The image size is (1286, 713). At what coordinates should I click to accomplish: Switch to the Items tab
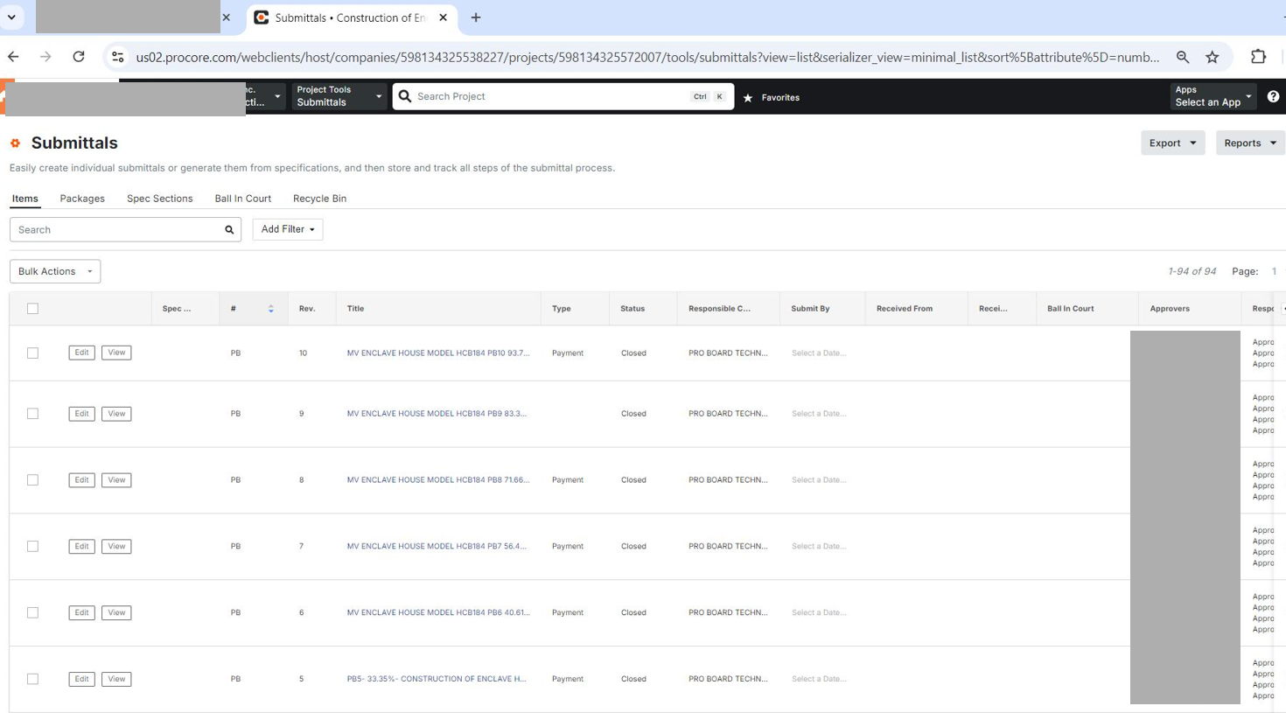tap(24, 199)
